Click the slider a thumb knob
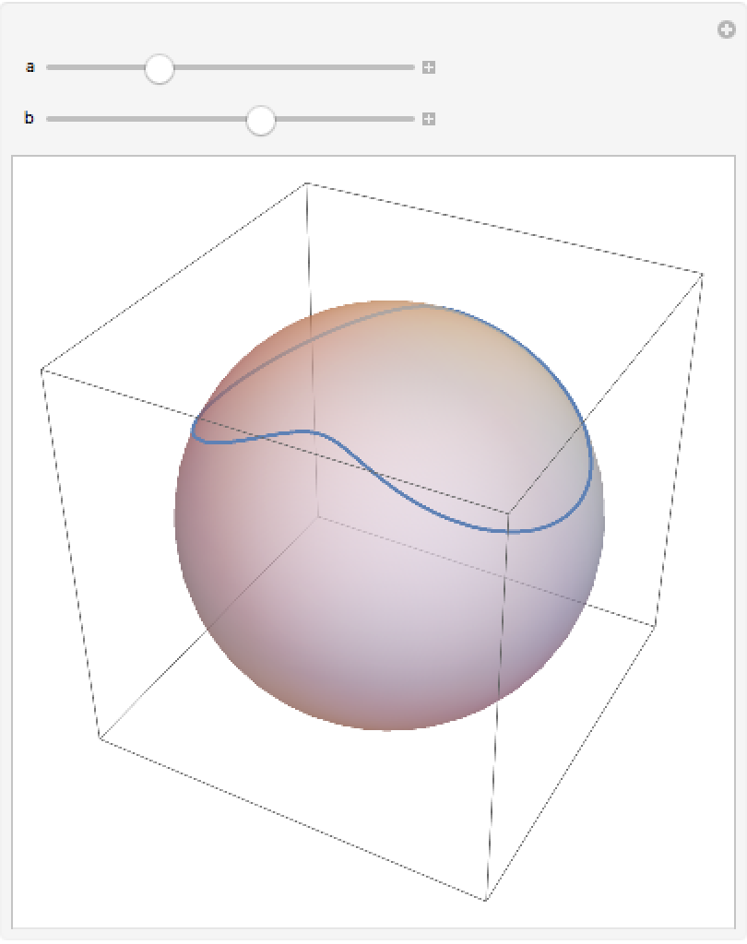The height and width of the screenshot is (944, 747). (x=160, y=68)
